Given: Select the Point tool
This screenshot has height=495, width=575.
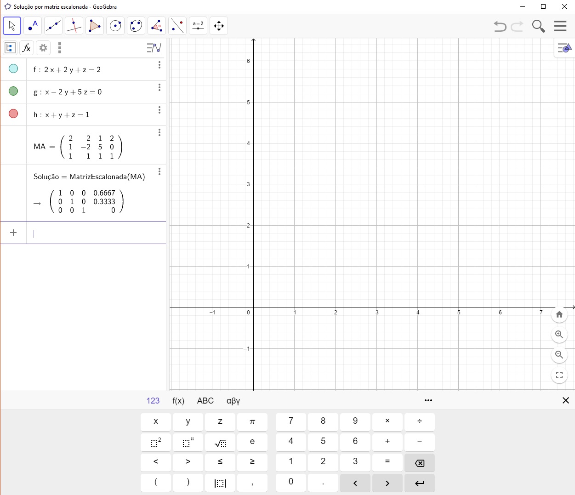Looking at the screenshot, I should (33, 26).
